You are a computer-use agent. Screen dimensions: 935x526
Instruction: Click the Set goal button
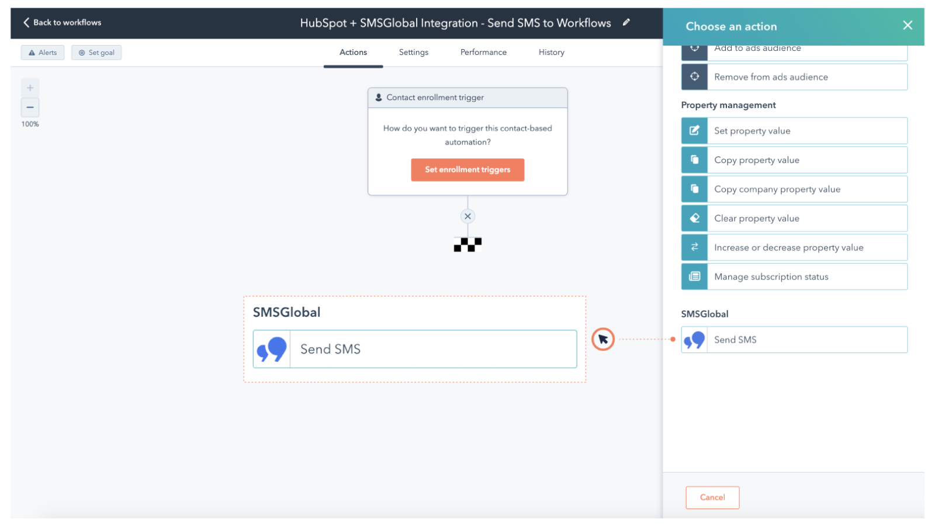click(x=96, y=52)
